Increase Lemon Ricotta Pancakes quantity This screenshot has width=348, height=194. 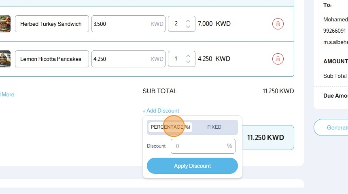pos(188,56)
